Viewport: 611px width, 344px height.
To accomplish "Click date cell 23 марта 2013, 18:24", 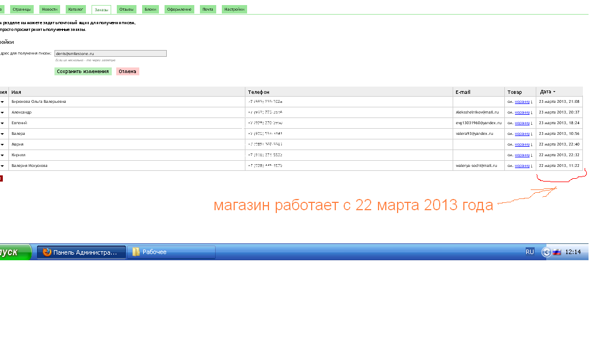I will click(559, 123).
